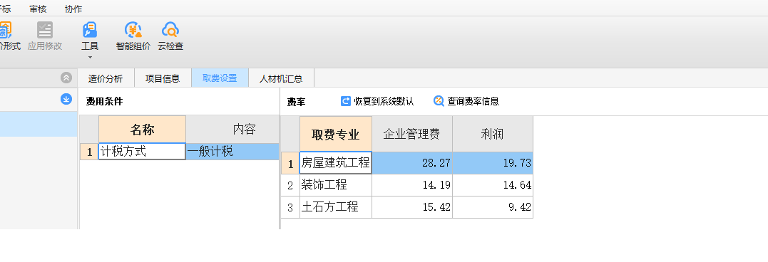Select the 取费设置 tab

tap(220, 78)
